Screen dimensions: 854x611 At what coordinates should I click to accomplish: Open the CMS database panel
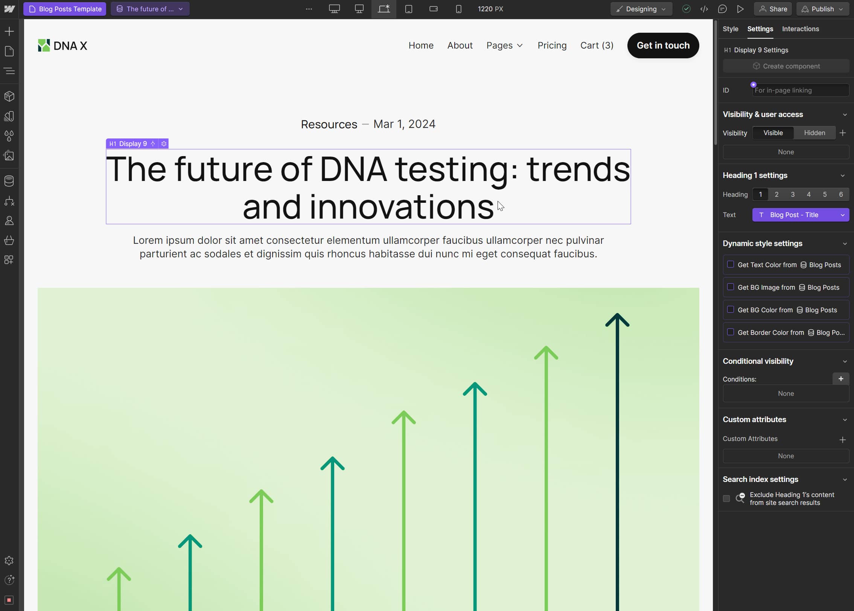click(9, 181)
